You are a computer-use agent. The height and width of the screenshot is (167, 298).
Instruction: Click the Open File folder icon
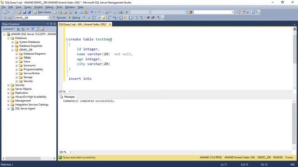[x=20, y=13]
